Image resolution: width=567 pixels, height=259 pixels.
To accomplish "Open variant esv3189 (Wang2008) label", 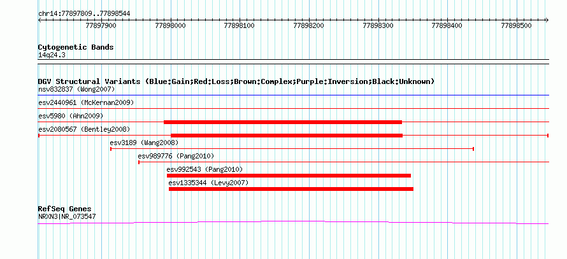I will pos(144,143).
